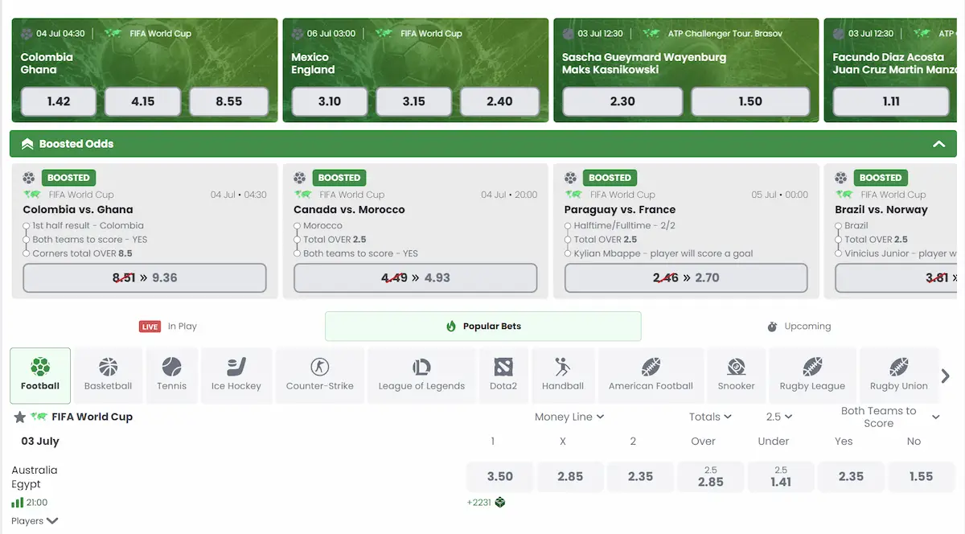965x534 pixels.
Task: Open the Colombia Ghana featured match
Action: tap(47, 64)
